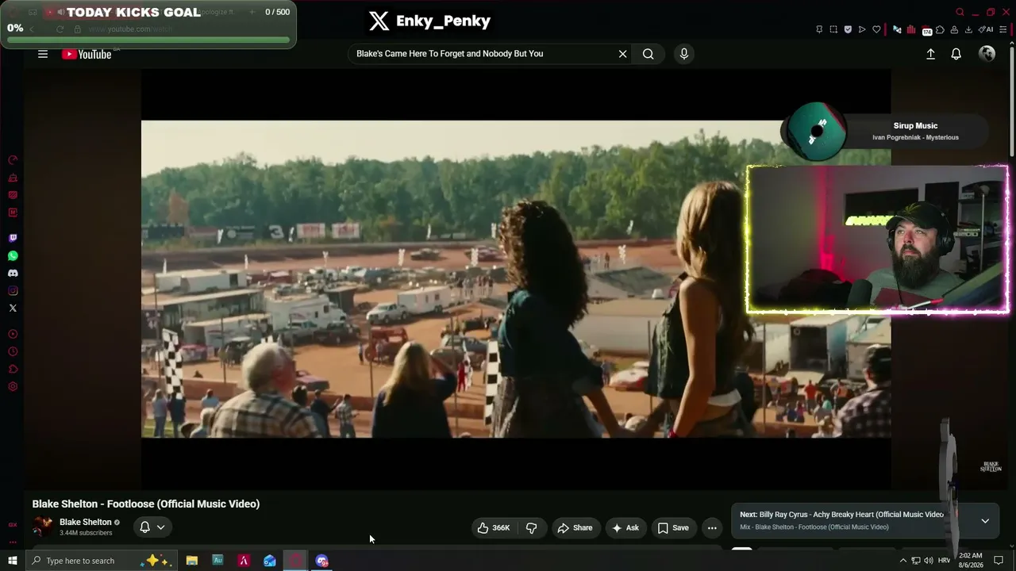
Task: Open Twitch in the browser sidebar
Action: point(13,238)
